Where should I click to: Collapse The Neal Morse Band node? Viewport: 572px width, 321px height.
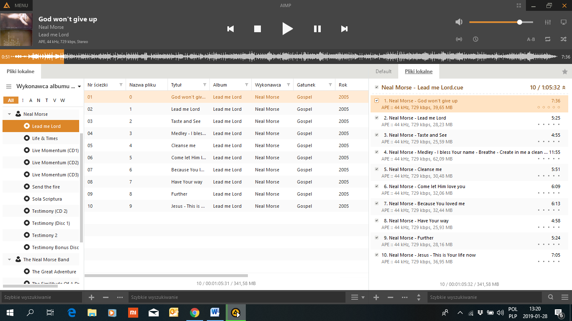pyautogui.click(x=9, y=260)
